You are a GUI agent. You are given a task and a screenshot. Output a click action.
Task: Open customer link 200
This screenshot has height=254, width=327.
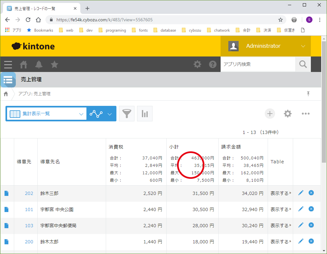(29, 242)
